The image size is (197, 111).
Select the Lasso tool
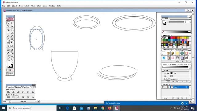tap(12, 26)
